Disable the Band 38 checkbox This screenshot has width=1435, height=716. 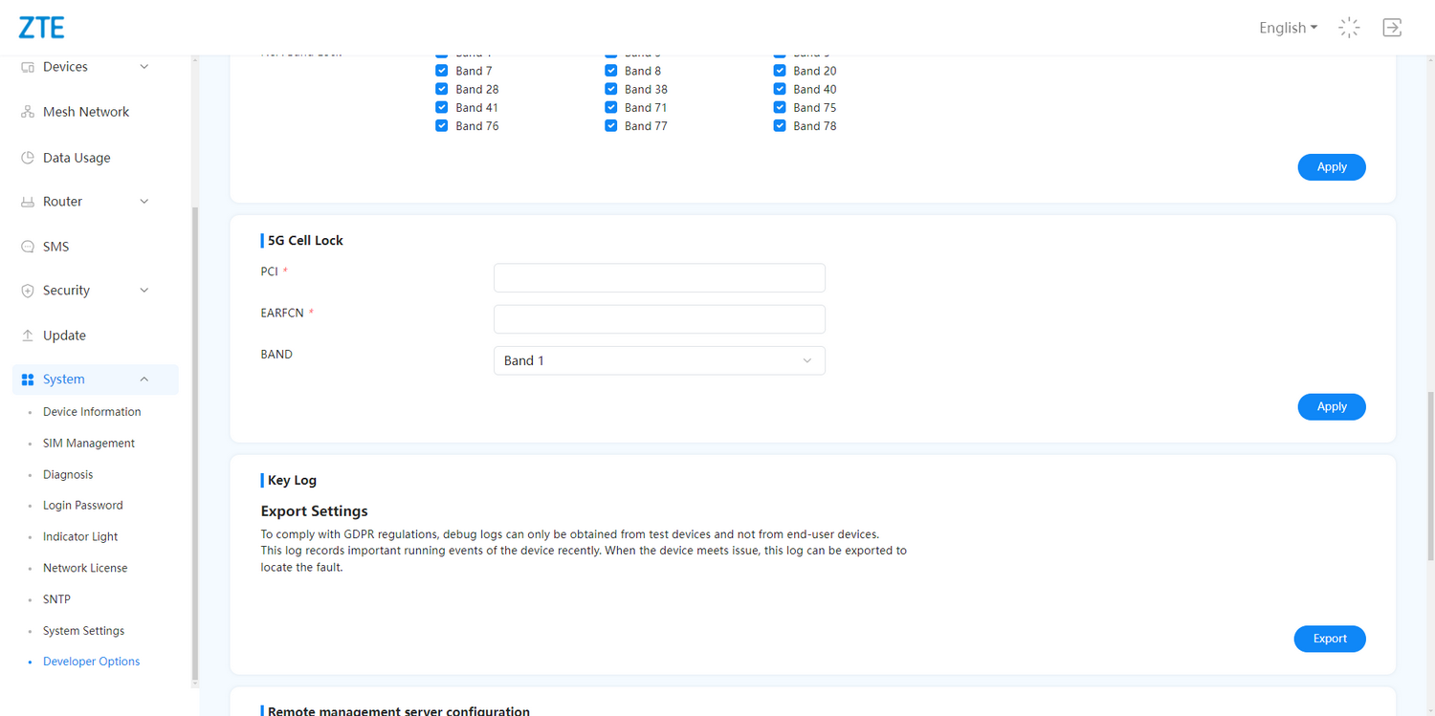click(x=611, y=89)
